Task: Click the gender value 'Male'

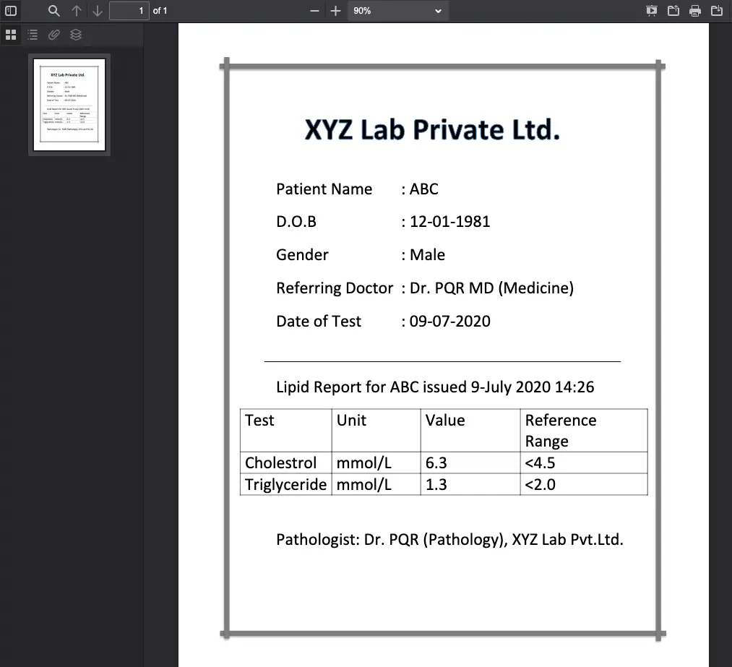Action: pos(427,255)
